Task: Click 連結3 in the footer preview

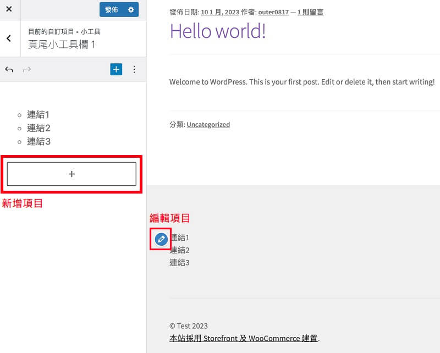Action: [180, 263]
